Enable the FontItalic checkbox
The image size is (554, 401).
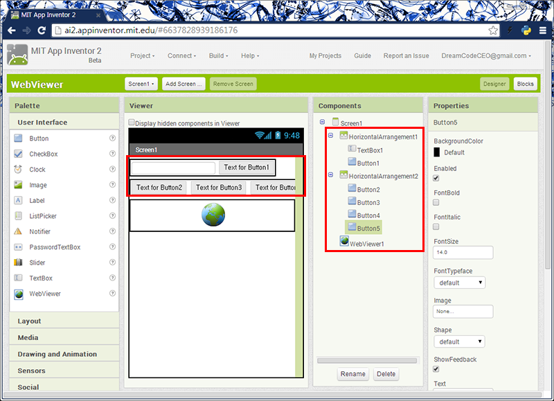(x=436, y=227)
